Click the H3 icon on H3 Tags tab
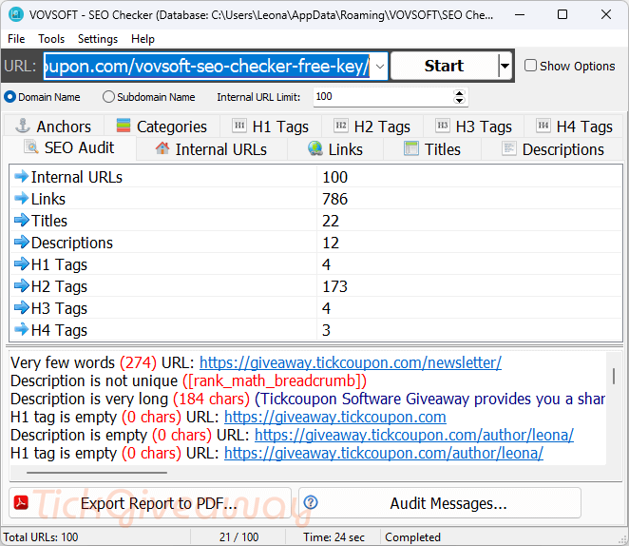 click(x=443, y=126)
